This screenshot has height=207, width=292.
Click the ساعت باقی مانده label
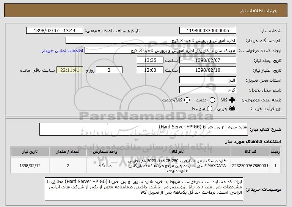pyautogui.click(x=38, y=70)
